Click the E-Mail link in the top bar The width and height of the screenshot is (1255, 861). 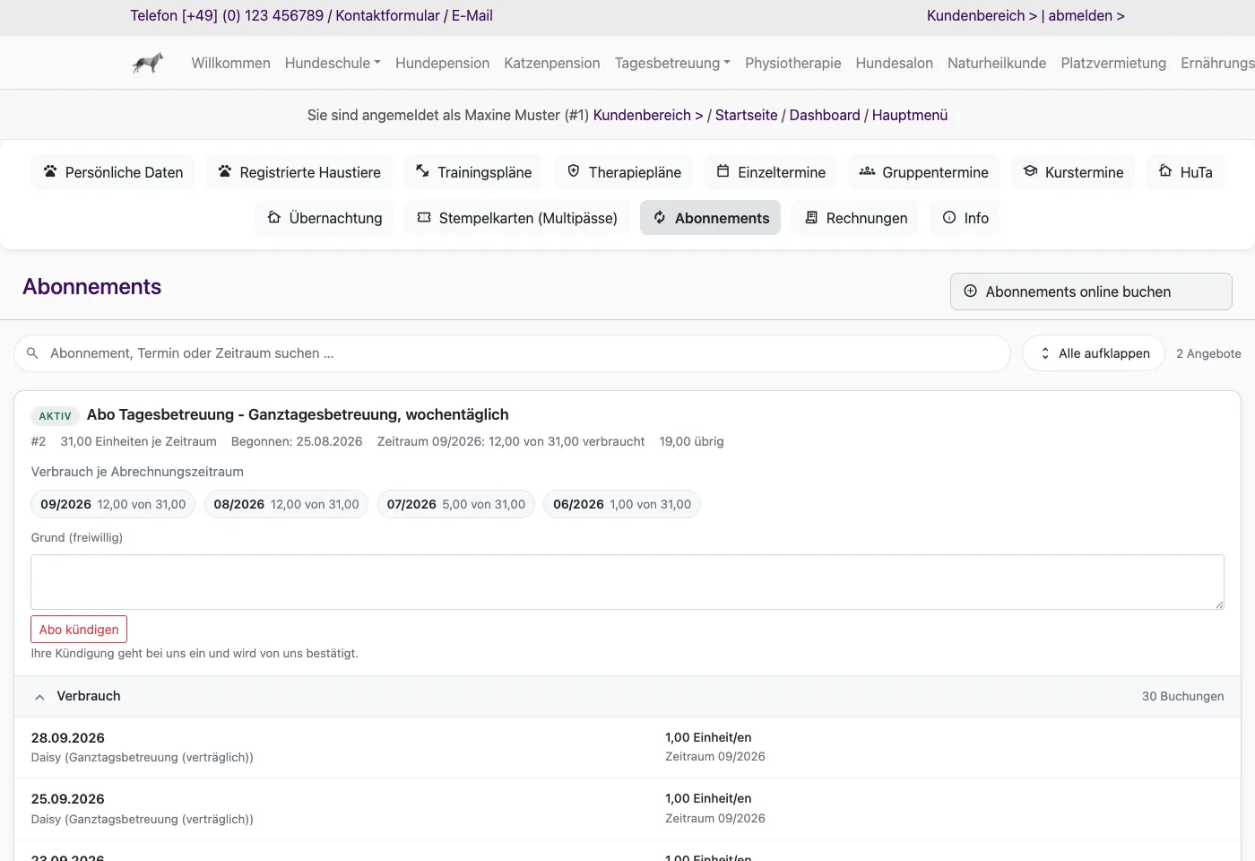(x=472, y=15)
